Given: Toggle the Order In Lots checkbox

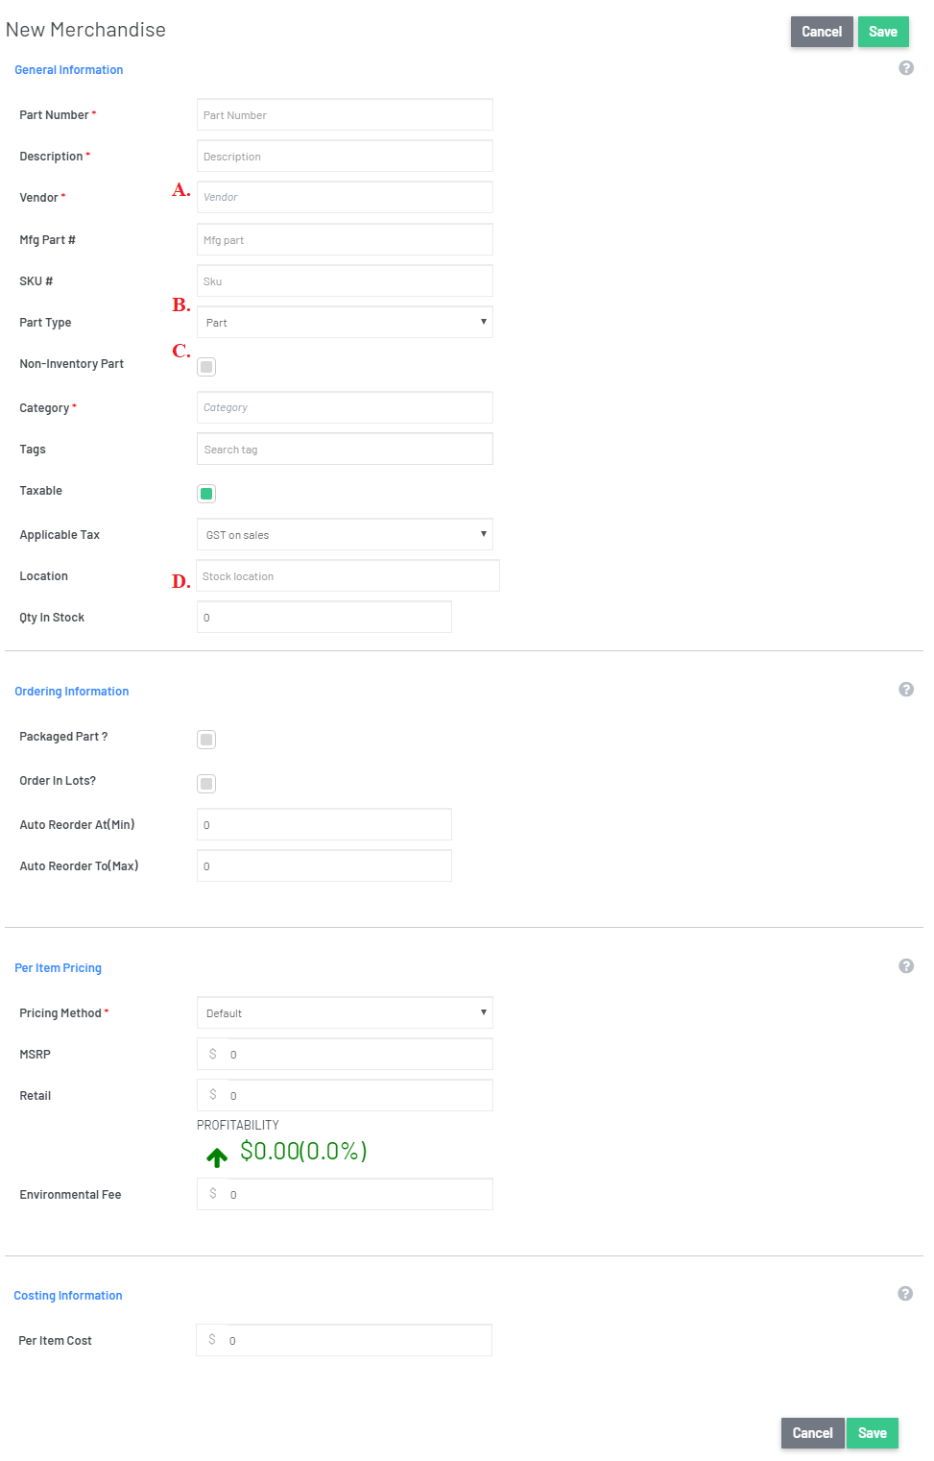Looking at the screenshot, I should 206,784.
